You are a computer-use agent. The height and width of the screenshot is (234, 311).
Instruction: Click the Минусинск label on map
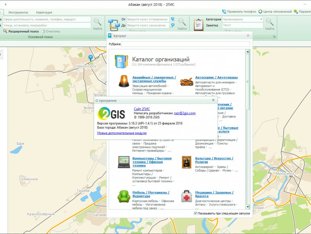[x=285, y=173]
